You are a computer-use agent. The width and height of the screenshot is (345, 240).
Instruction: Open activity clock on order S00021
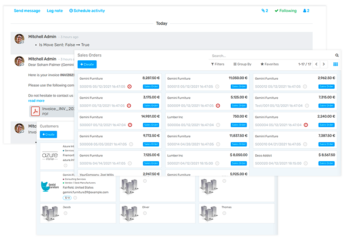217,163
